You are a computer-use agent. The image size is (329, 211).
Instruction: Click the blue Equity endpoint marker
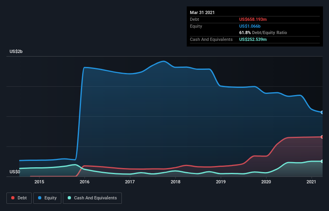point(322,113)
